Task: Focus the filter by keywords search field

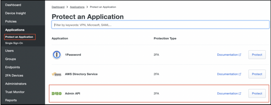Action: 160,24
